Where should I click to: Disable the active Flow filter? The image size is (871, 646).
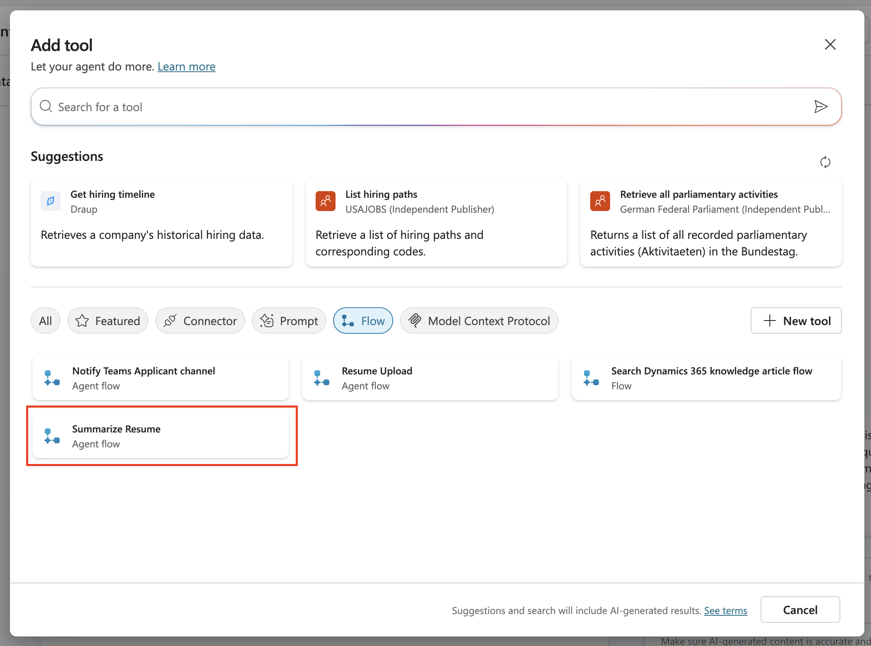(363, 321)
